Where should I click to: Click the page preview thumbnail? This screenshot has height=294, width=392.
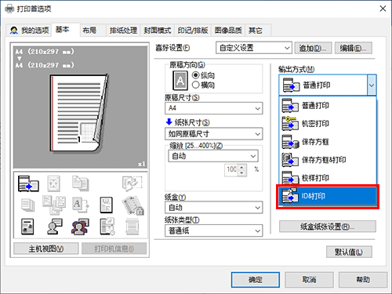pos(79,113)
